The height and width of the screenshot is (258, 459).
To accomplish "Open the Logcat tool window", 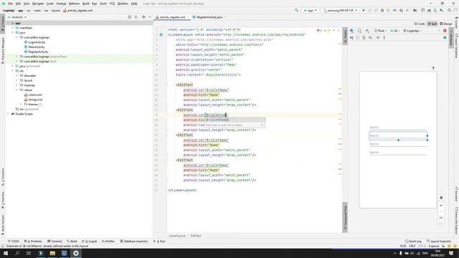I will [x=89, y=242].
